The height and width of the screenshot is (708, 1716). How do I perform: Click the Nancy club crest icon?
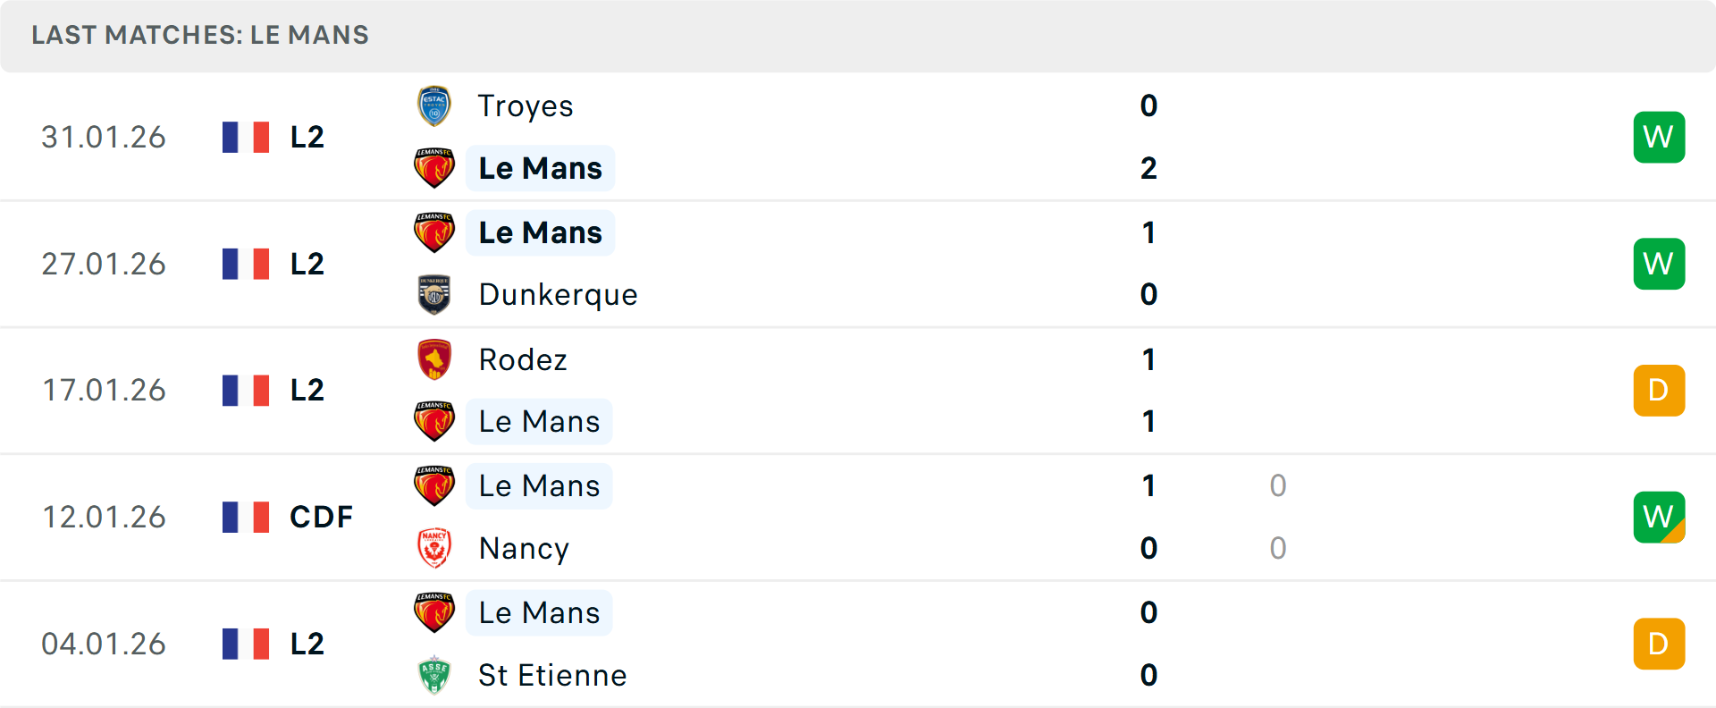click(x=434, y=548)
